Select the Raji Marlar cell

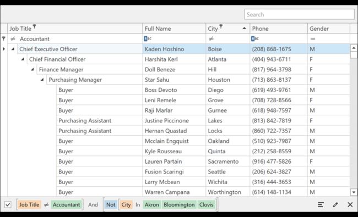click(x=174, y=110)
